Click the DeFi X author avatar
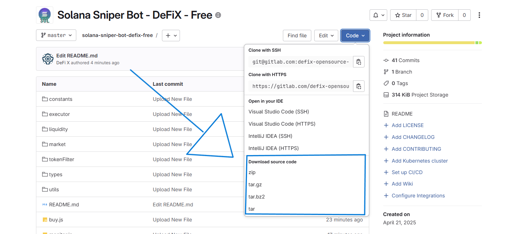This screenshot has height=234, width=515. click(x=48, y=59)
